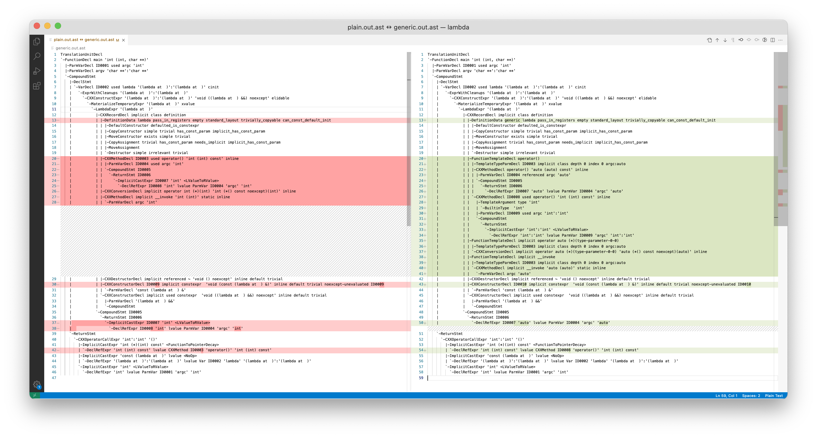
Task: Click the settings notification badge
Action: (39, 387)
